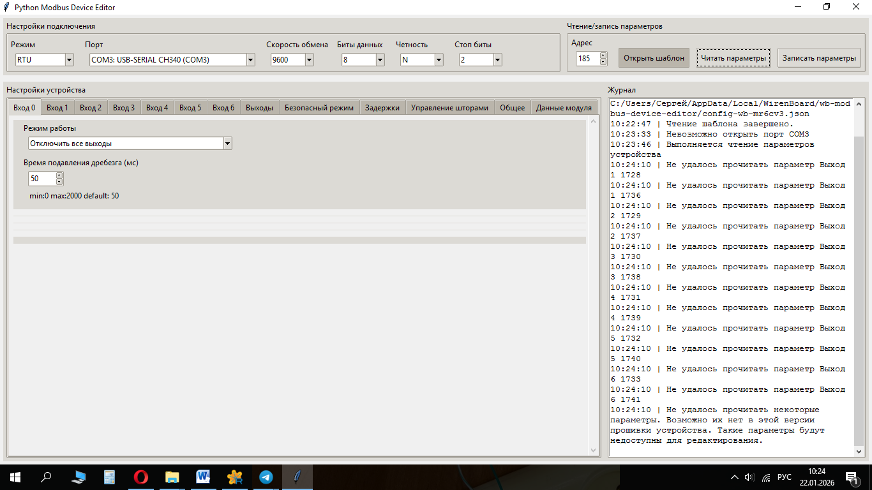Open the notification center icon
The height and width of the screenshot is (490, 872).
pyautogui.click(x=851, y=477)
